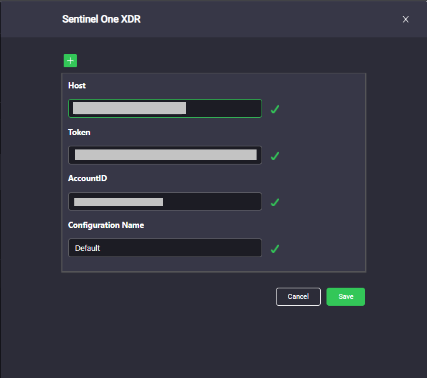427x378 pixels.
Task: Cancel the configuration changes
Action: tap(298, 296)
